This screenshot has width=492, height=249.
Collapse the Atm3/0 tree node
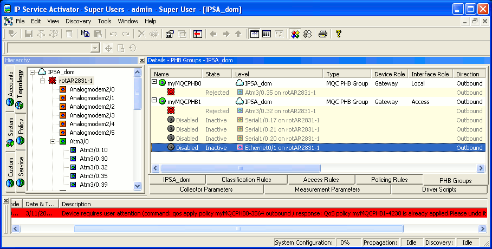[53, 141]
